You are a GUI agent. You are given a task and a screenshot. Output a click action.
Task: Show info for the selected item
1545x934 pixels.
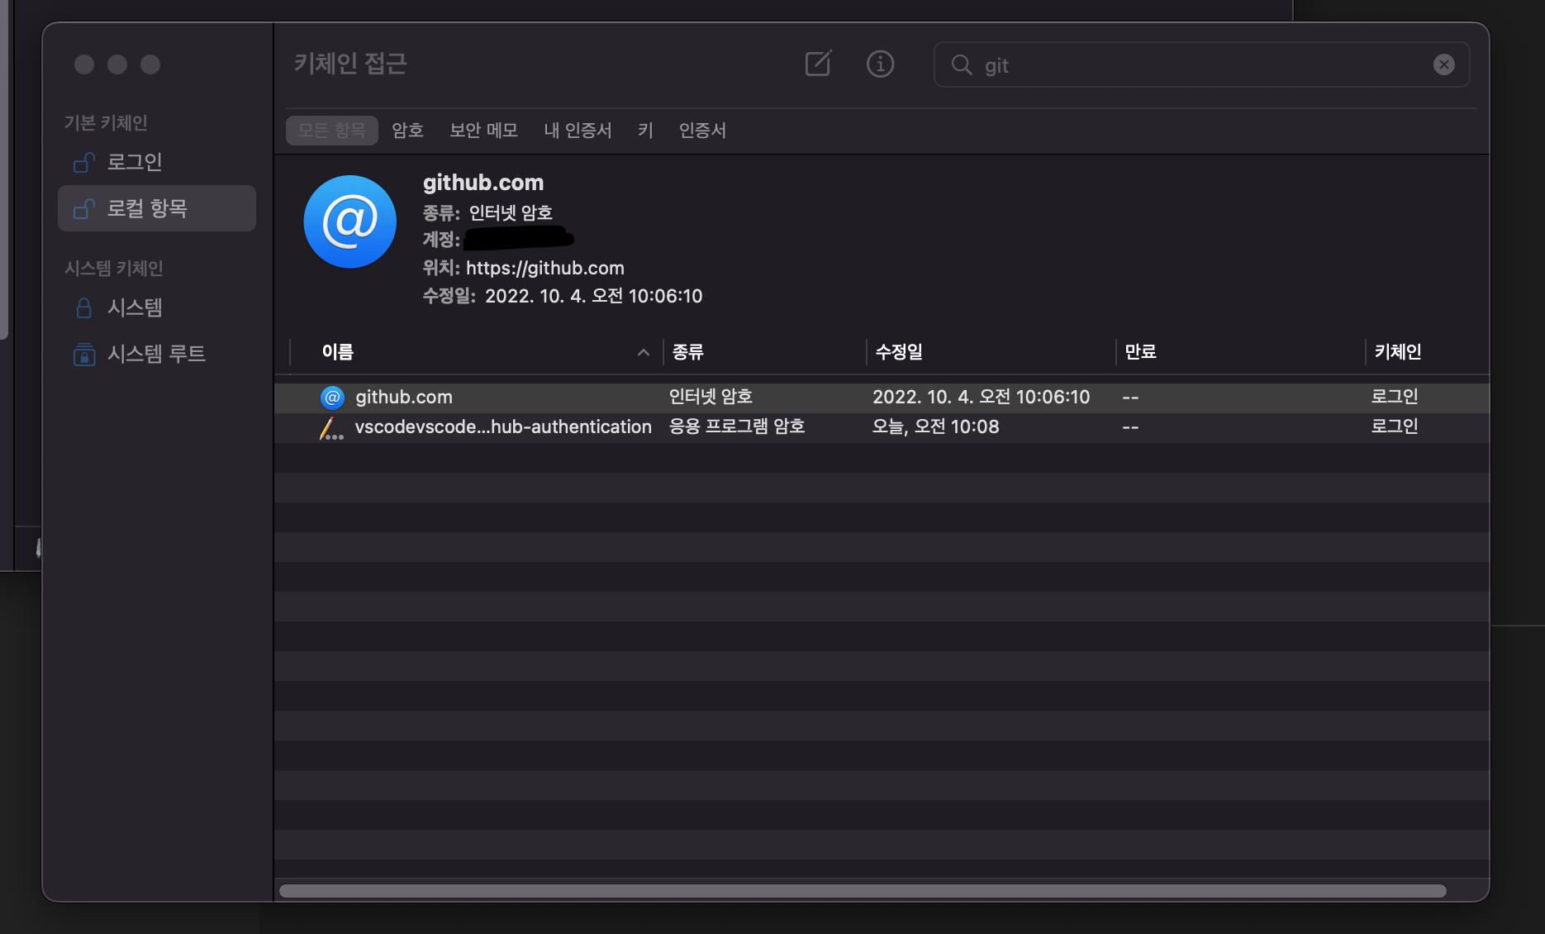pos(880,64)
